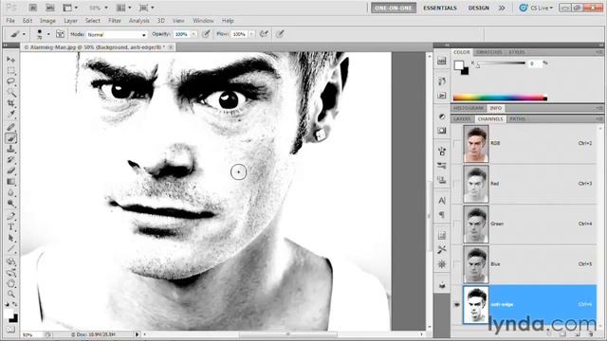607x341 pixels.
Task: Toggle tablet pressure for opacity
Action: [206, 34]
